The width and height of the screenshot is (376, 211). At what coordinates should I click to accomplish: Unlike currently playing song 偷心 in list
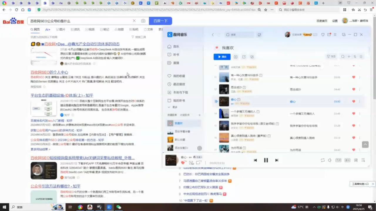[354, 101]
